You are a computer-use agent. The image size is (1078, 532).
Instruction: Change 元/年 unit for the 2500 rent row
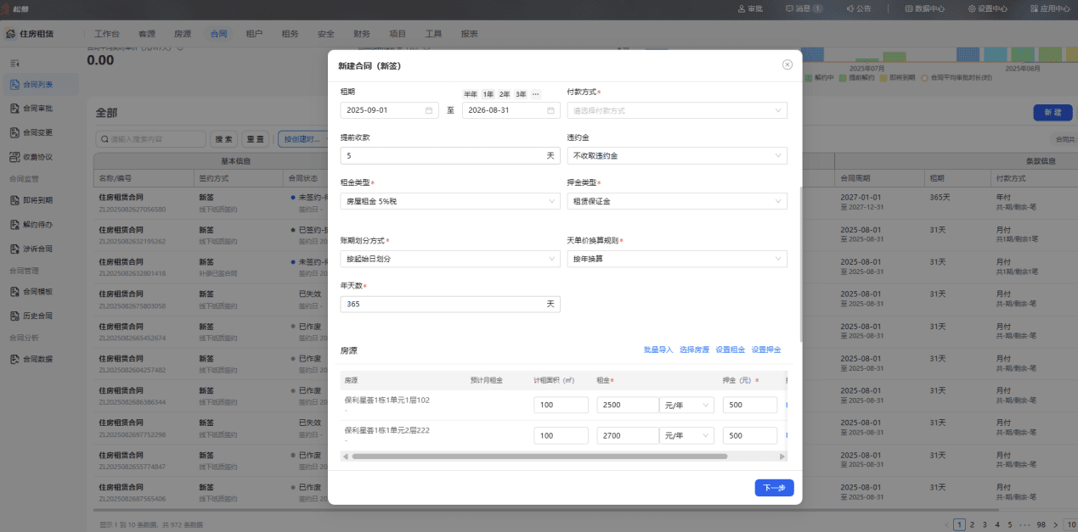(687, 406)
